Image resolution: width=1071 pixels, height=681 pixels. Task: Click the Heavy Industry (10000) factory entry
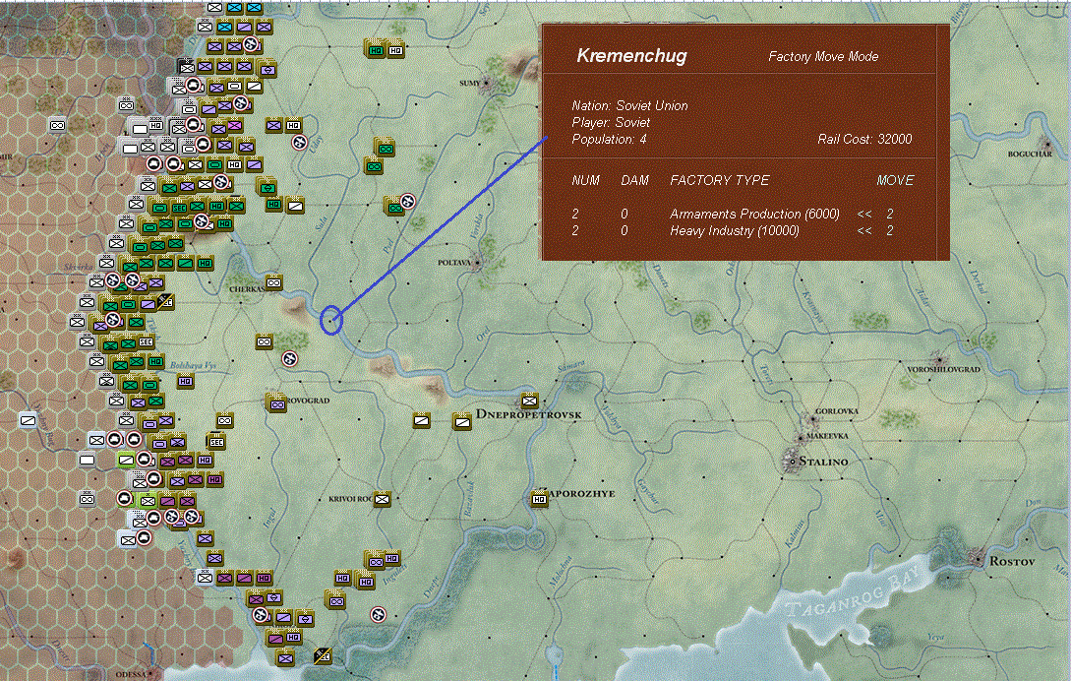pos(735,231)
